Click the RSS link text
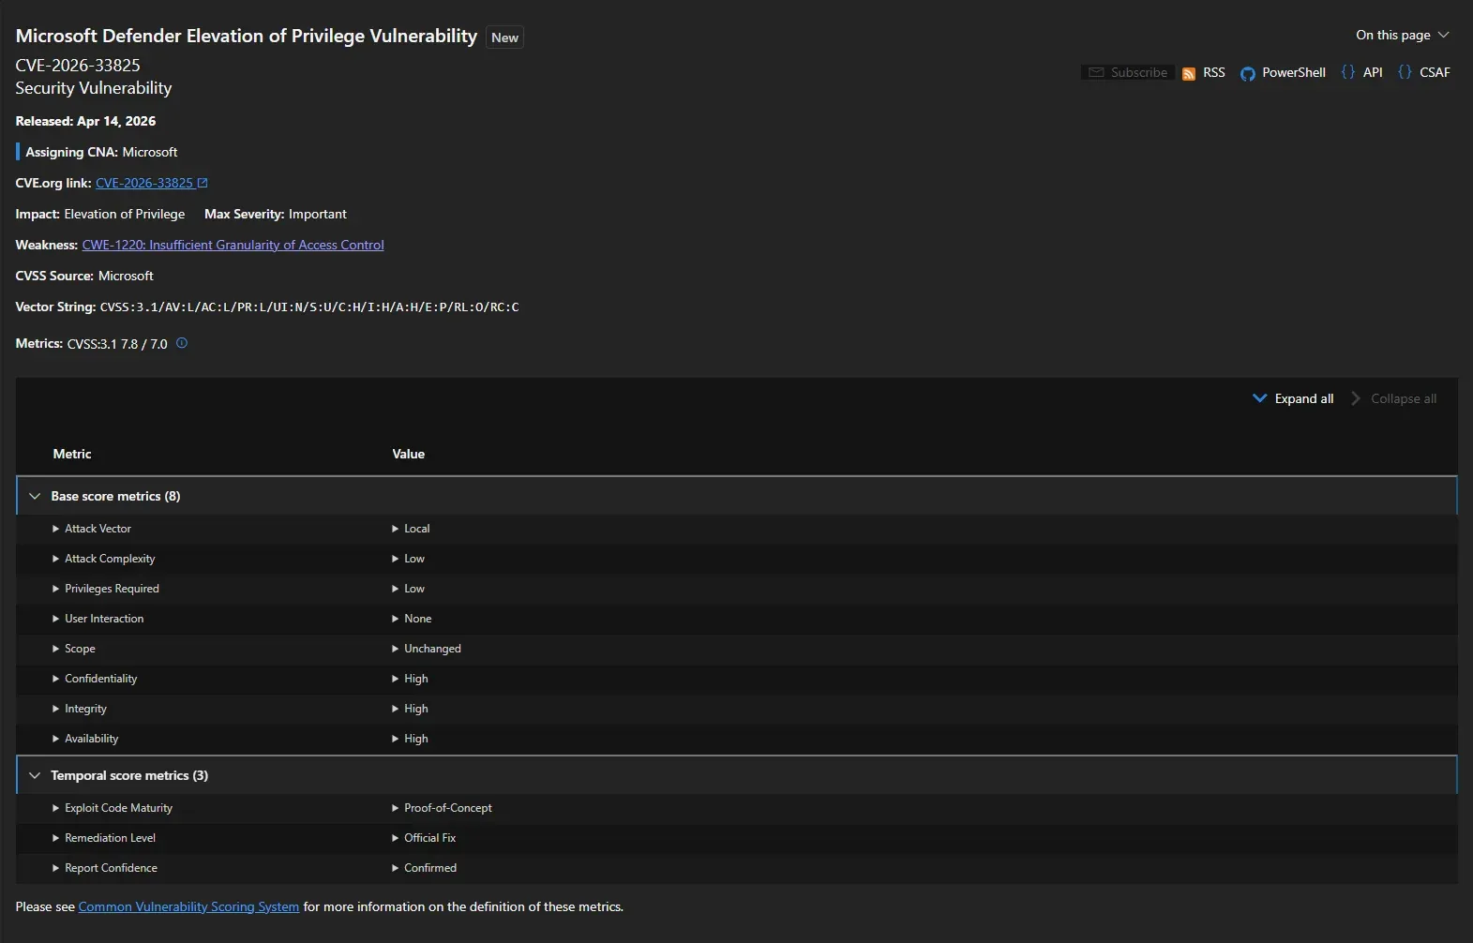Viewport: 1473px width, 943px height. click(1214, 72)
